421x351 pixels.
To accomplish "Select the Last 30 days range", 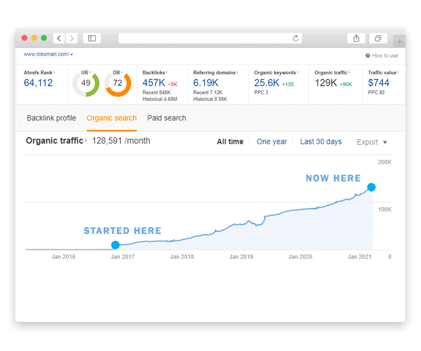I will coord(321,142).
